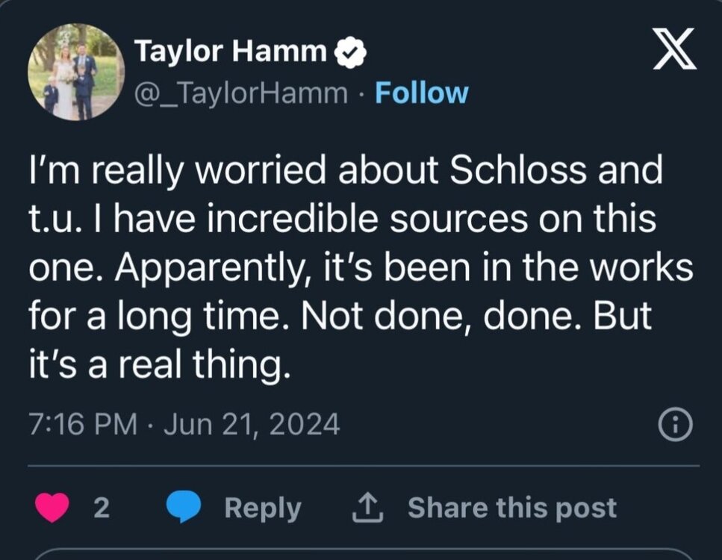Follow Taylor Hamm

click(x=422, y=93)
